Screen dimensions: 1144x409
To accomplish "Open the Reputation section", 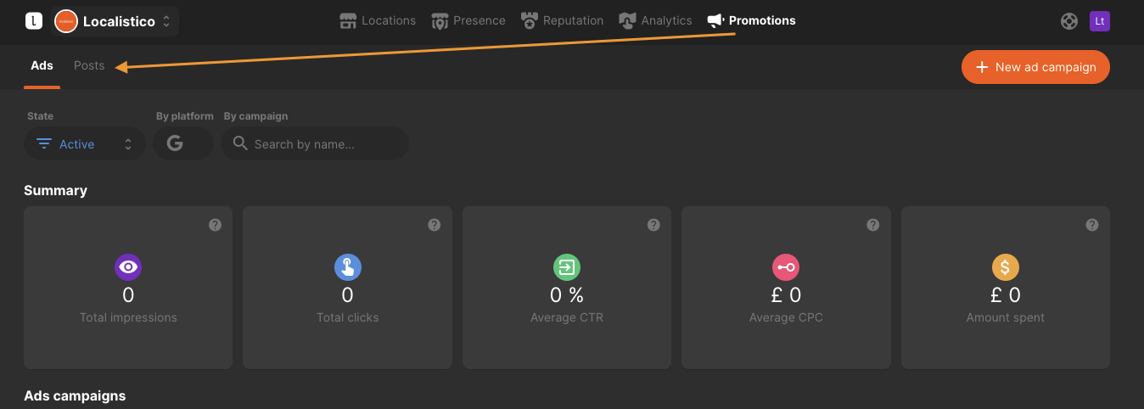I will (562, 20).
